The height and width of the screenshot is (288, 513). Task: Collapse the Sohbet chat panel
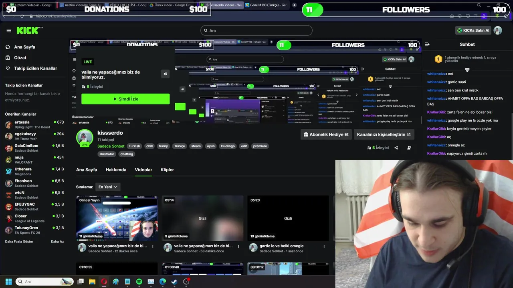427,44
